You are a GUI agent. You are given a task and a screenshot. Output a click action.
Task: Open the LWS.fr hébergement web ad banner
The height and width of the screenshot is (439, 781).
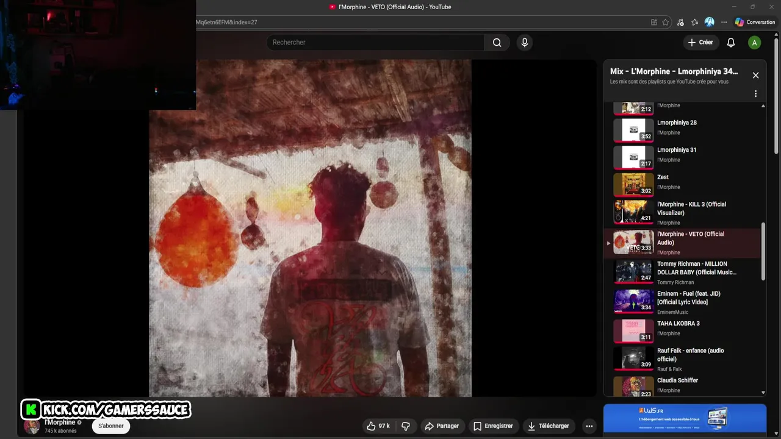[x=685, y=418]
